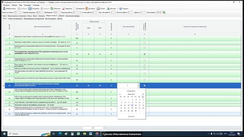Open help via the Справка icon

[120, 8]
